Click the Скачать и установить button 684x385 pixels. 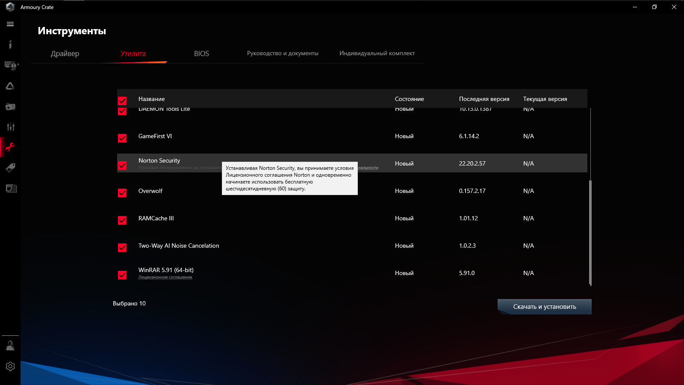click(x=545, y=306)
